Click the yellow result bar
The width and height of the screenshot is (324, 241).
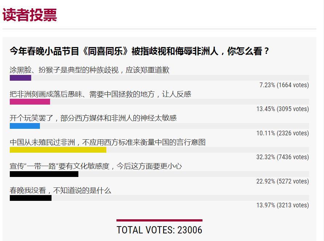click(x=58, y=150)
